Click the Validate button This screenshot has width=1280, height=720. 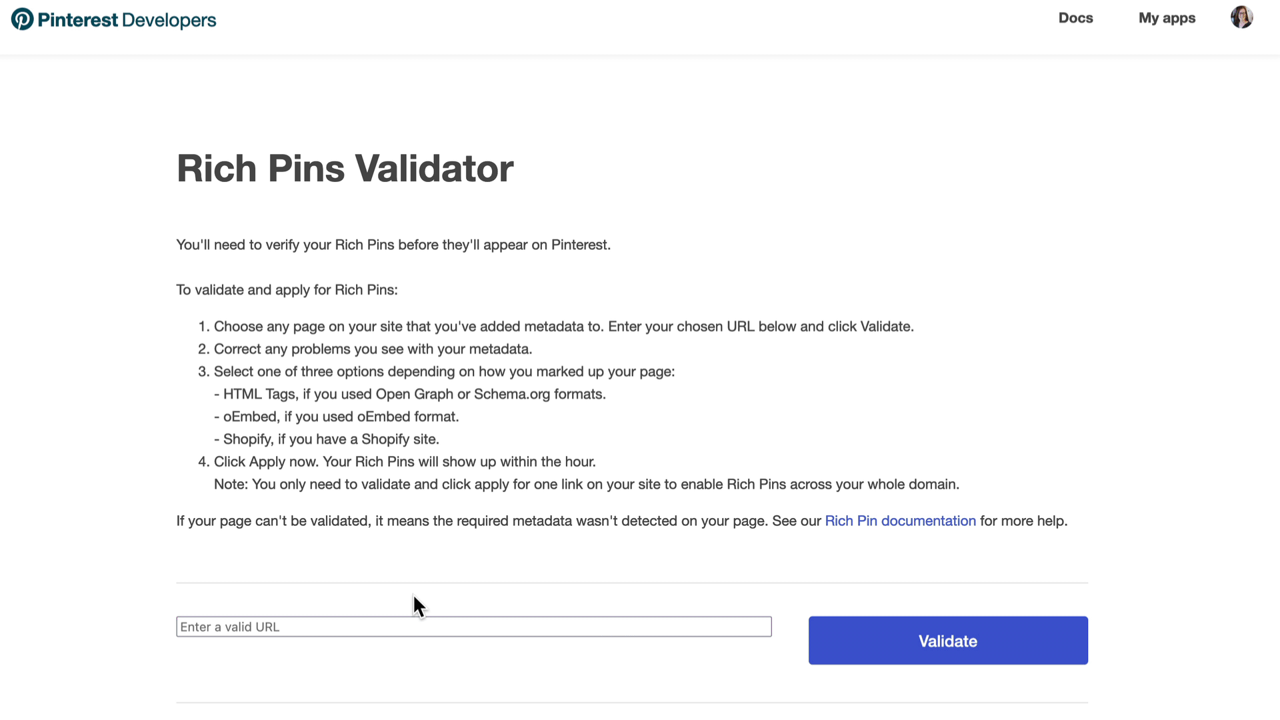(x=948, y=640)
